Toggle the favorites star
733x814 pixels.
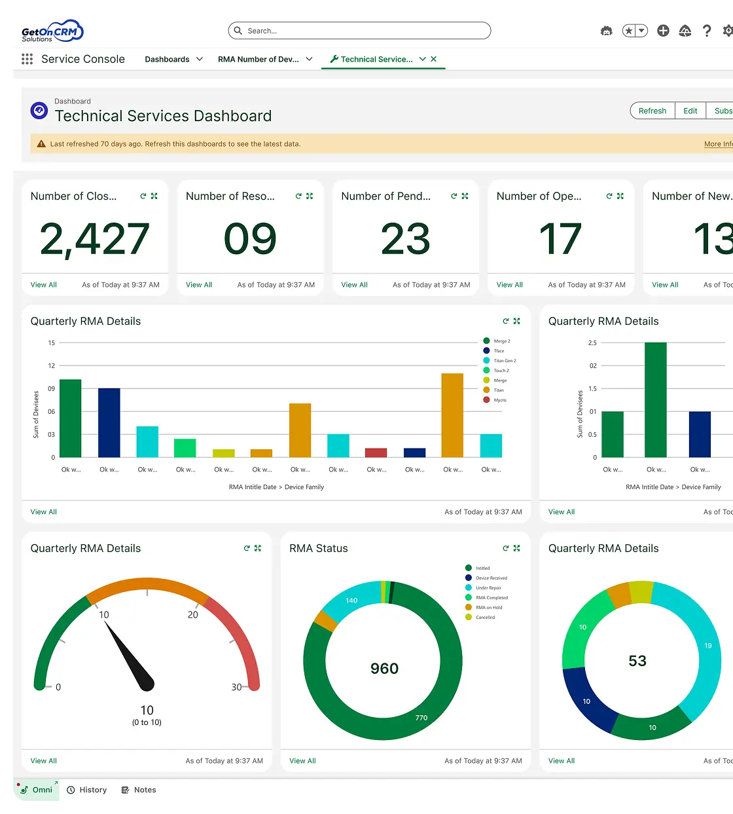tap(628, 30)
